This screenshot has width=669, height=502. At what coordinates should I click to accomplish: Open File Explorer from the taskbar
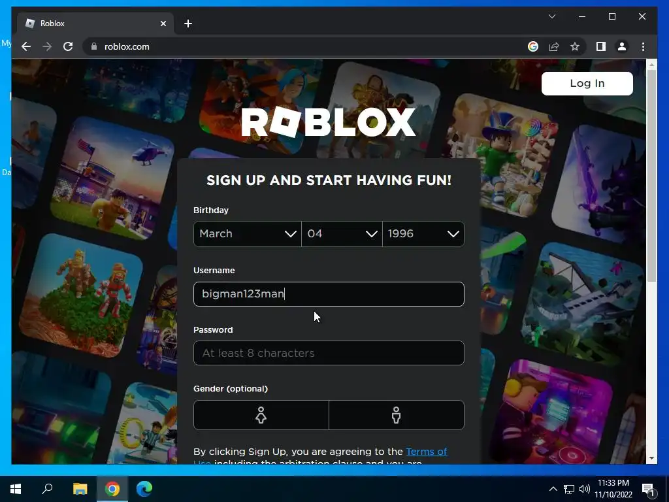coord(80,489)
